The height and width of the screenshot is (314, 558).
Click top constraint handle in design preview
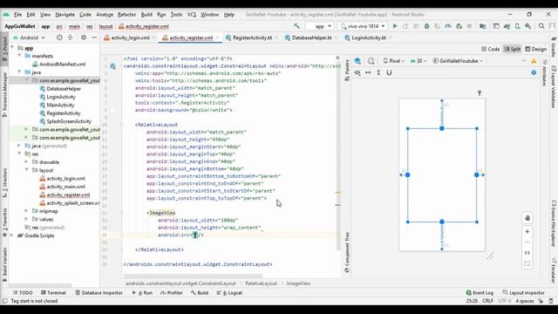click(442, 128)
